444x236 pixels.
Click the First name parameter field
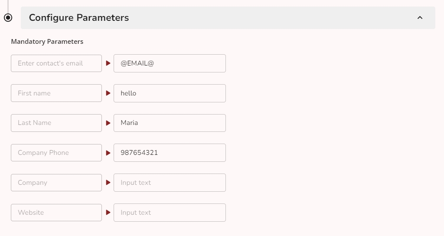coord(56,93)
